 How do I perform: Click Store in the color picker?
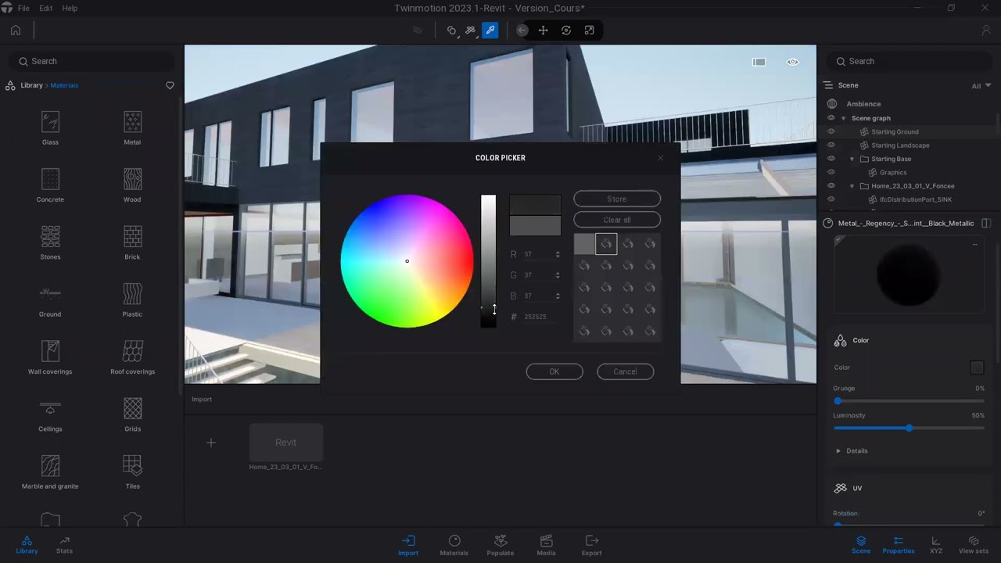coord(617,199)
